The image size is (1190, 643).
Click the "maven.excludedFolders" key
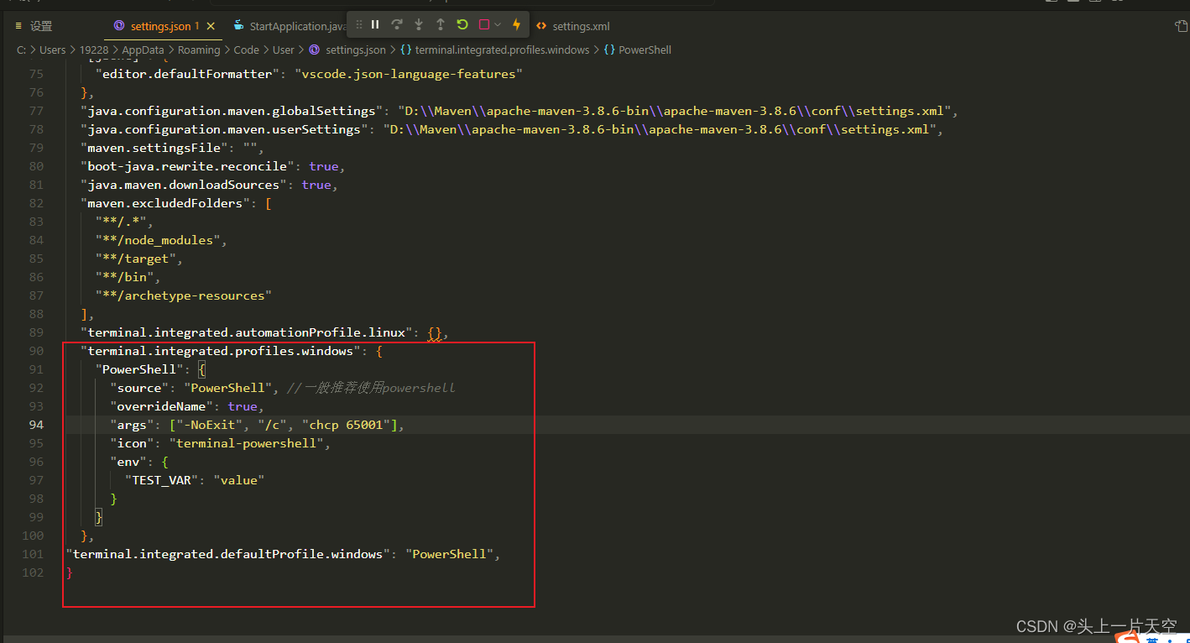[165, 203]
